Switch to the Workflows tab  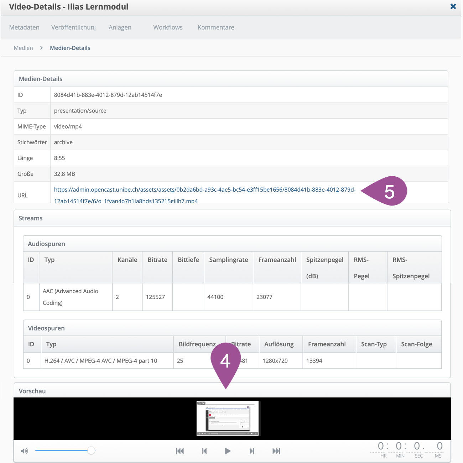tap(168, 27)
